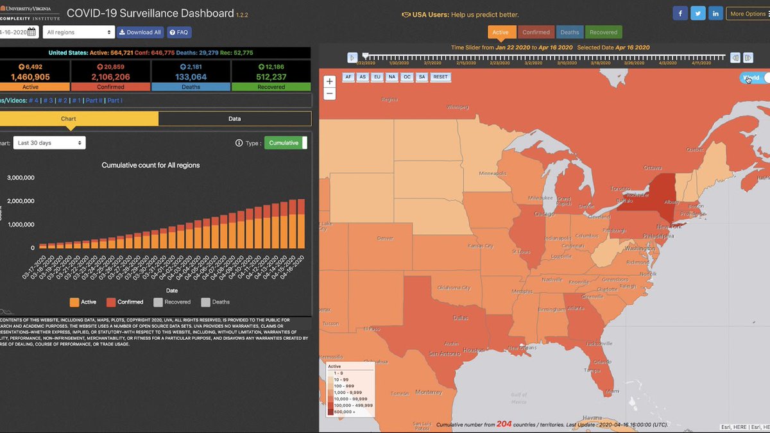Select the Deaths map tab

pyautogui.click(x=569, y=32)
